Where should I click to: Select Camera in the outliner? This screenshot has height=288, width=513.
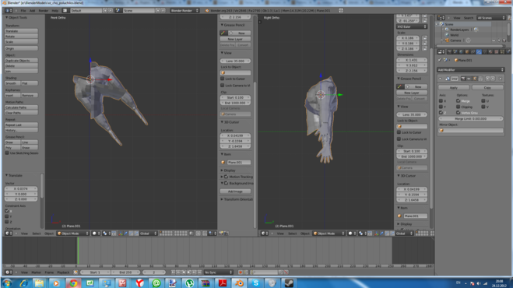(x=455, y=40)
